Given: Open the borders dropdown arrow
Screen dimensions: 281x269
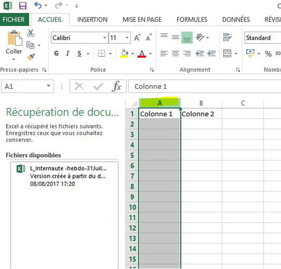Looking at the screenshot, I should tap(110, 53).
